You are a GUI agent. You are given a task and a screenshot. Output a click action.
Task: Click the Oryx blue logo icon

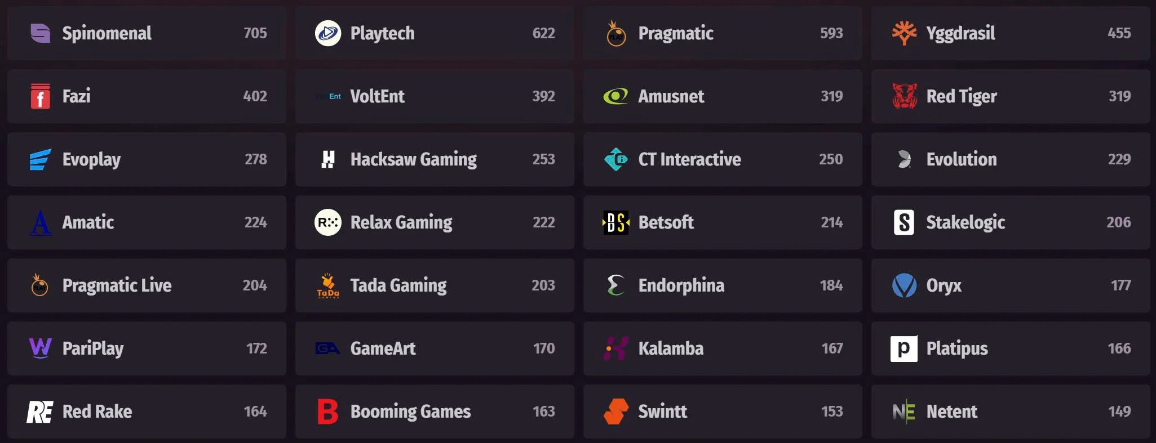904,285
